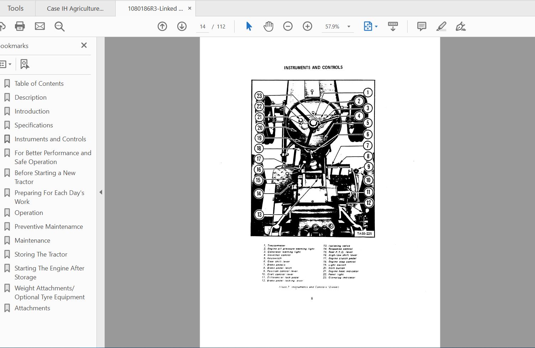
Task: Open the Table of Contents bookmark
Action: pyautogui.click(x=39, y=84)
